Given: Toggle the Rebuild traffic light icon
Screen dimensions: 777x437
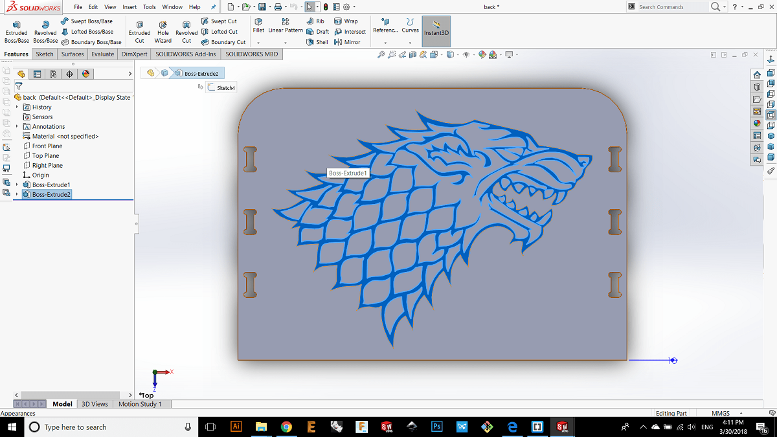Looking at the screenshot, I should pos(325,7).
